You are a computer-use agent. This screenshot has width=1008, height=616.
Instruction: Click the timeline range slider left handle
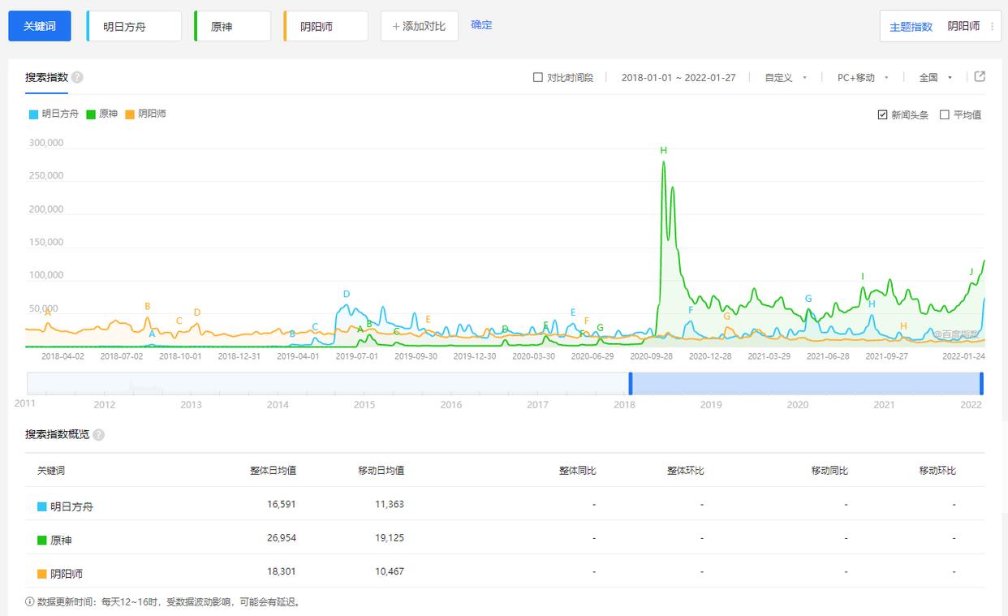[630, 384]
